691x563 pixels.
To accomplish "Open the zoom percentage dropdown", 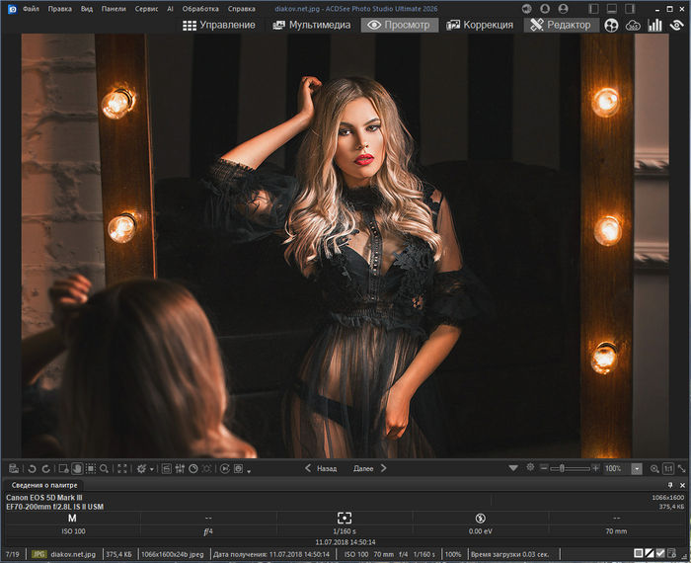I will tap(637, 468).
